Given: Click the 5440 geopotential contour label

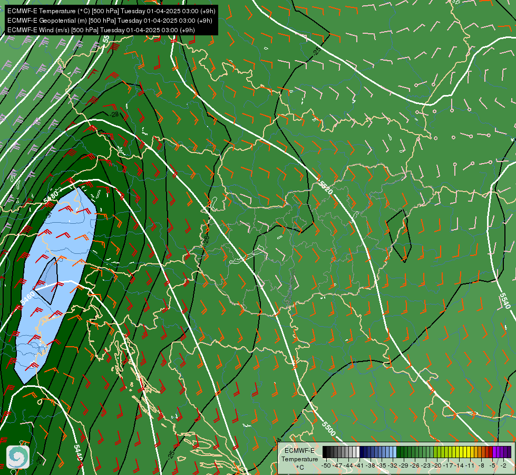Looking at the screenshot, I should click(x=77, y=453).
